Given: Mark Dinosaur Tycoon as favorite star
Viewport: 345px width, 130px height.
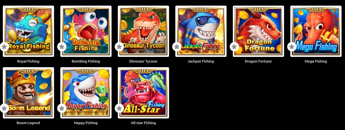Looking at the screenshot, I should point(119,47).
